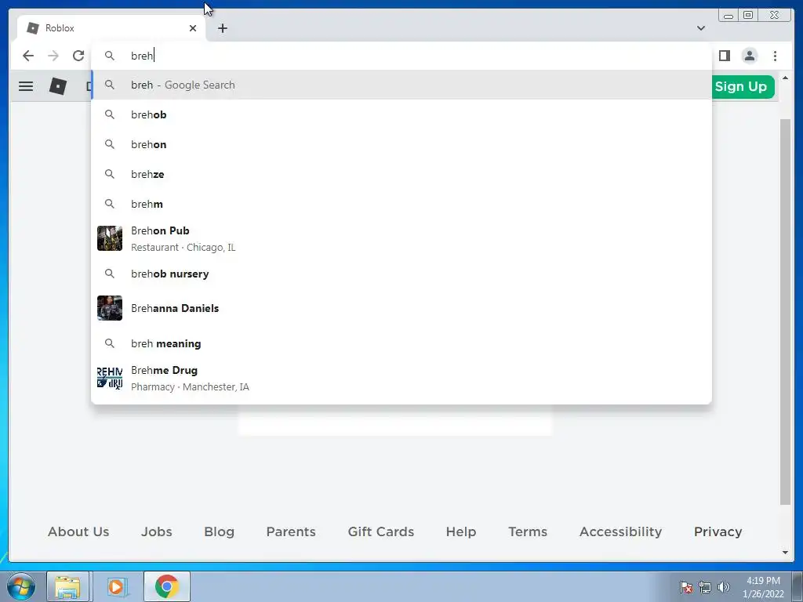Select the 'brehob' suggestion

pyautogui.click(x=401, y=114)
